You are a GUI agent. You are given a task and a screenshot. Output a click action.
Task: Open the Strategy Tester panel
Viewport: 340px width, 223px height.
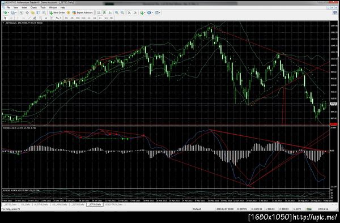(x=44, y=12)
